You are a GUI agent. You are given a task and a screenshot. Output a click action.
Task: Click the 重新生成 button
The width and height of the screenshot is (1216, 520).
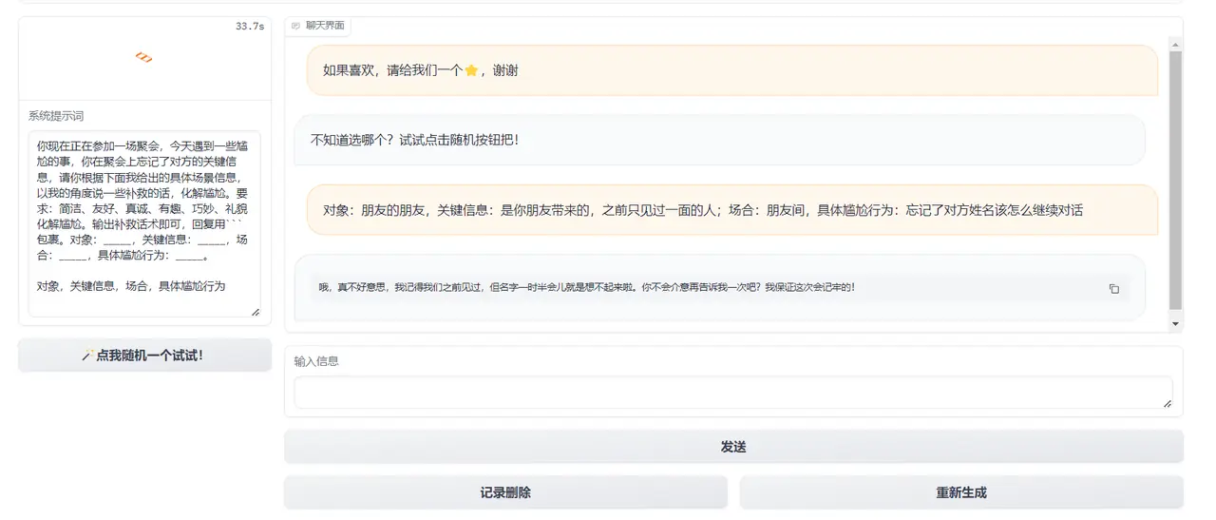click(961, 492)
